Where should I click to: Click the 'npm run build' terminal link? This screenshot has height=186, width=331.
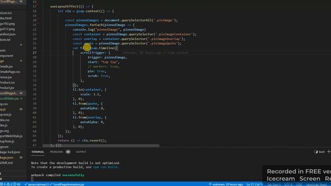tap(105, 167)
